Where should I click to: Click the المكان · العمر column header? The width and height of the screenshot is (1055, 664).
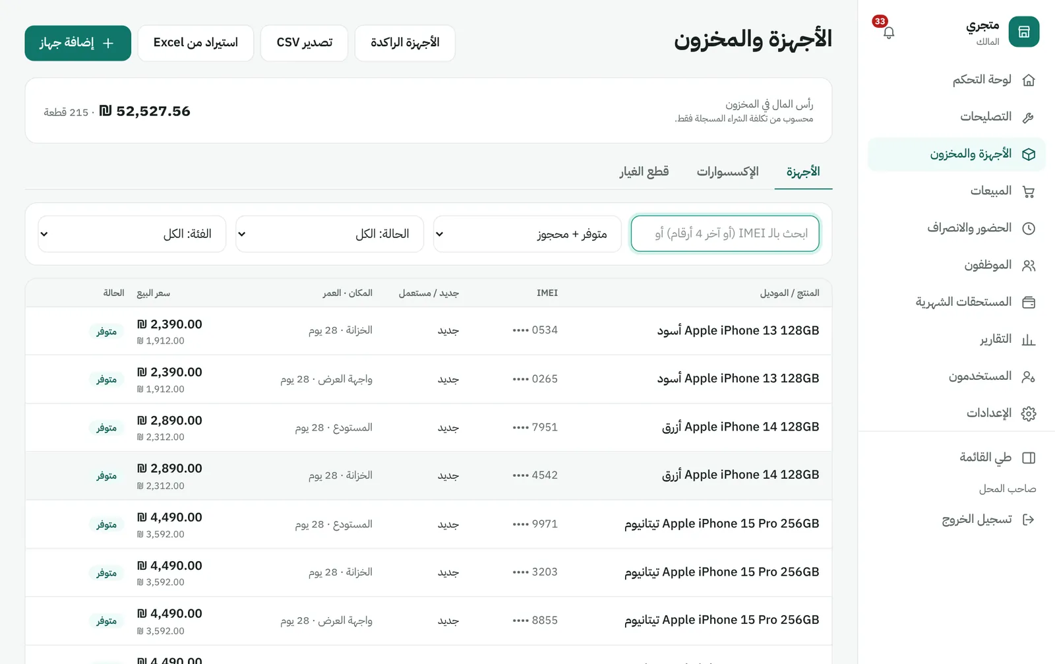(x=347, y=293)
